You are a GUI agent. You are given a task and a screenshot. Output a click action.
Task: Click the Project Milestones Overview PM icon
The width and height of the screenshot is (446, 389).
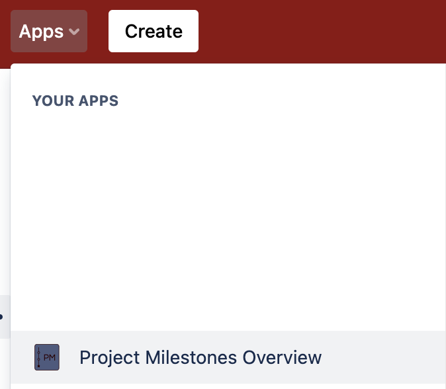pos(47,357)
